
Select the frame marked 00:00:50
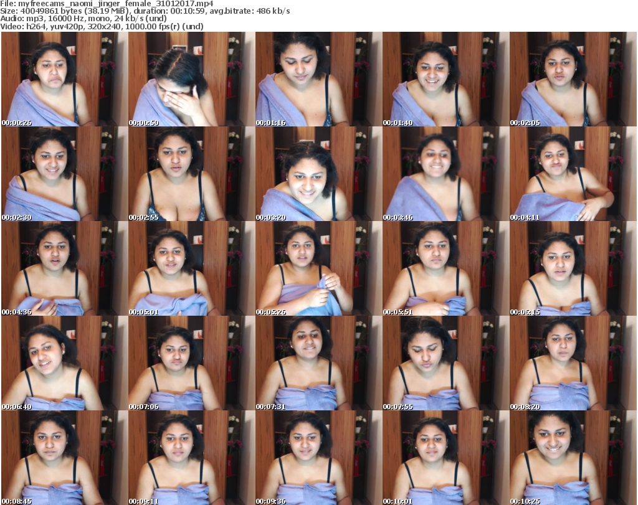click(x=191, y=79)
